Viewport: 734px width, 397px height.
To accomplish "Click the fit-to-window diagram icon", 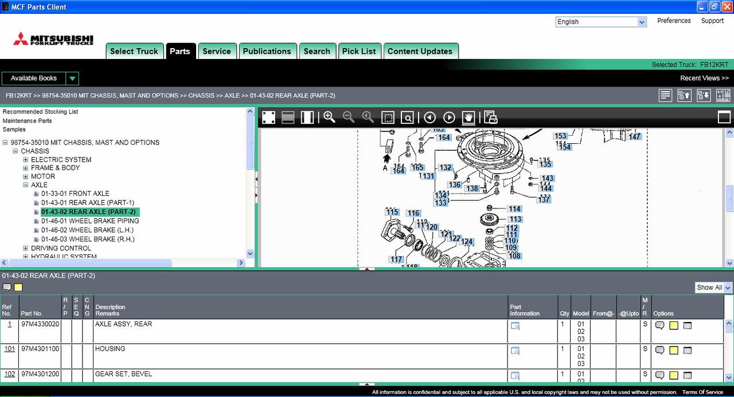I will pos(268,117).
